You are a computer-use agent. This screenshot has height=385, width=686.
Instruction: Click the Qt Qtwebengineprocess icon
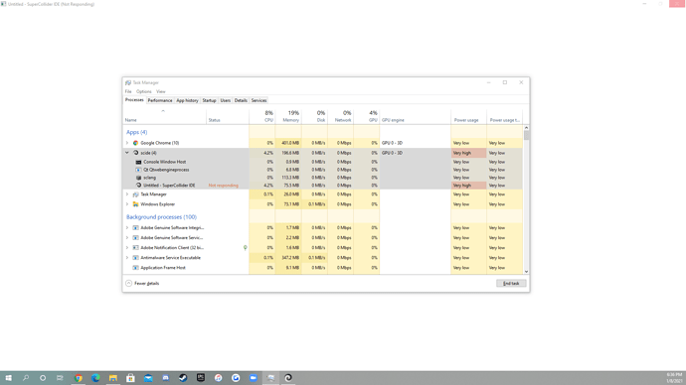(x=138, y=170)
